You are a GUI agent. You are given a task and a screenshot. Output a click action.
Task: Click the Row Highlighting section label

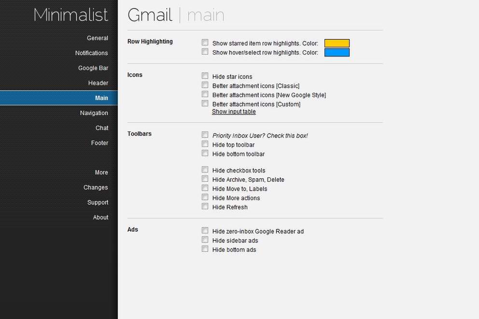150,41
